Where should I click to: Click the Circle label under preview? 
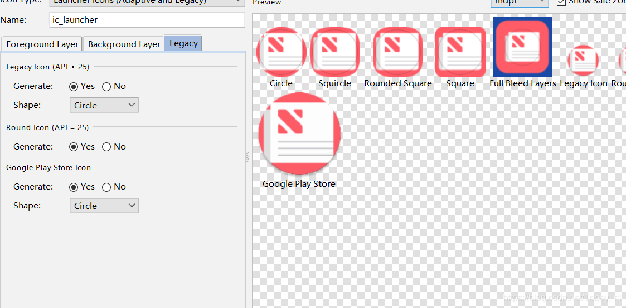coord(281,83)
